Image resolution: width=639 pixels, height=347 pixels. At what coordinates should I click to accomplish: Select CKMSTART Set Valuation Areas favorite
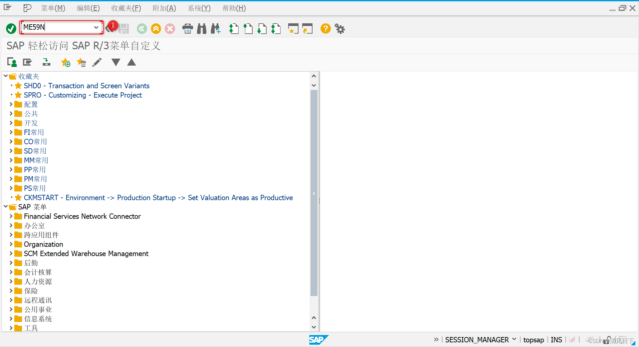pyautogui.click(x=158, y=197)
